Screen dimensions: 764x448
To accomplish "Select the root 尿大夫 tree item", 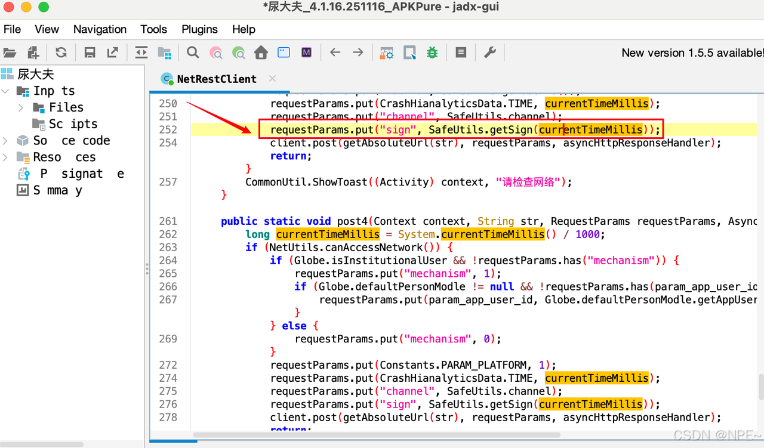I will click(x=36, y=74).
